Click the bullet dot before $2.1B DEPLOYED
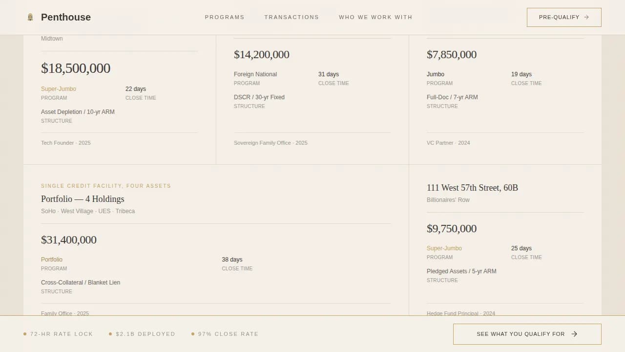 click(109, 334)
